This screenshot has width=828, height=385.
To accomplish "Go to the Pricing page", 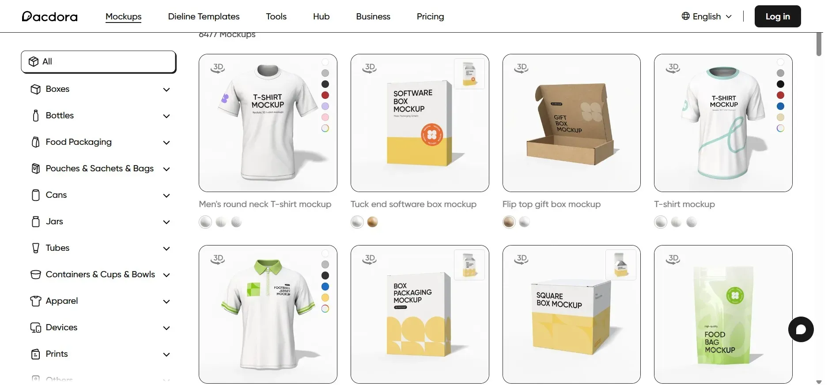I will pyautogui.click(x=430, y=16).
